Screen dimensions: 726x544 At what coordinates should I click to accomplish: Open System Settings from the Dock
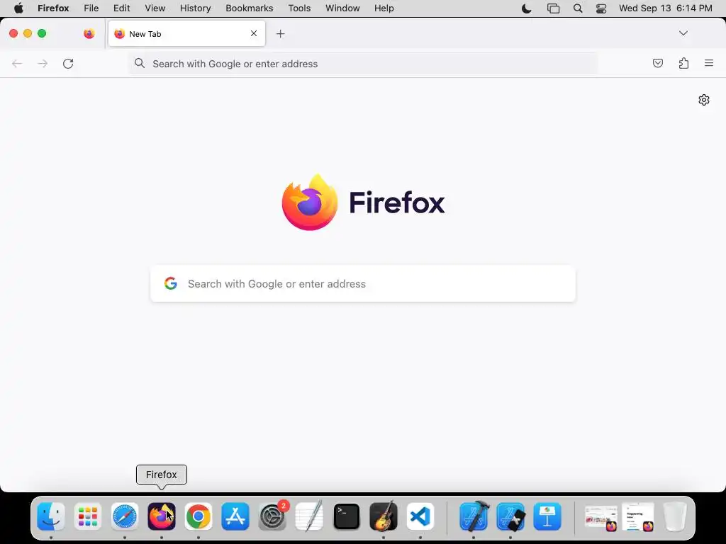pyautogui.click(x=273, y=516)
